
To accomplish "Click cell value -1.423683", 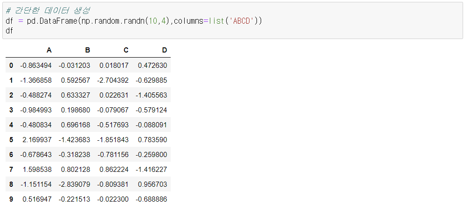I will click(74, 140).
